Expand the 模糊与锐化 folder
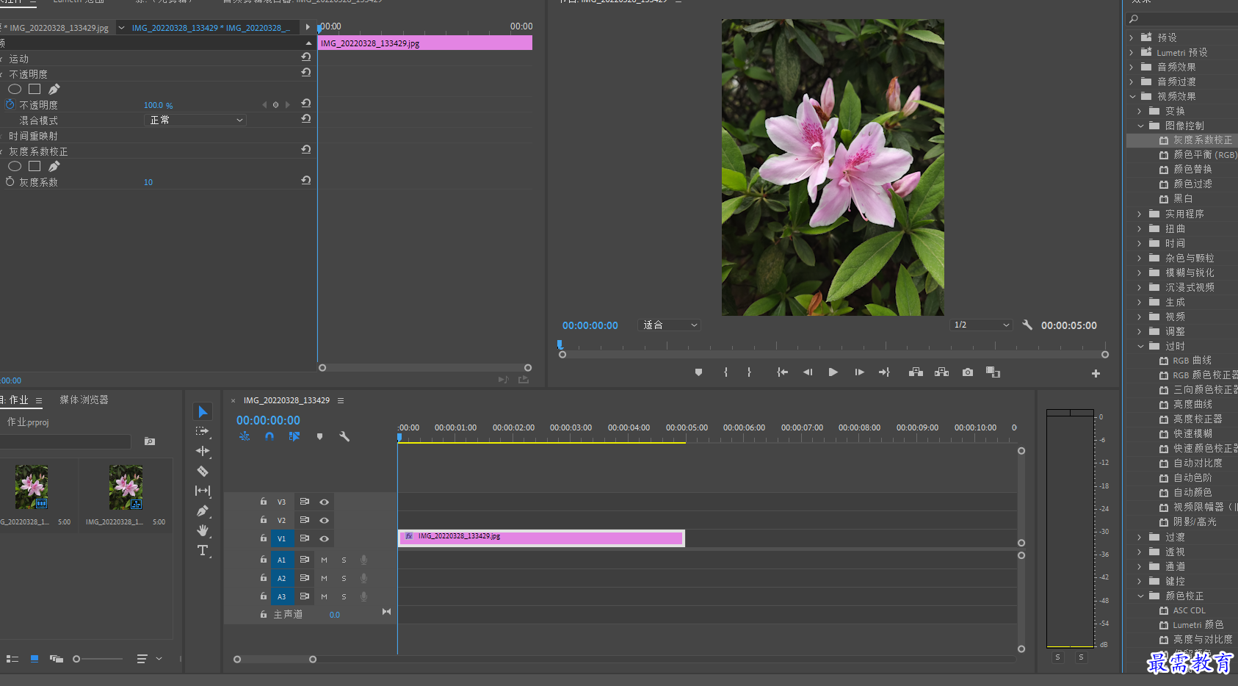The width and height of the screenshot is (1238, 686). pos(1140,272)
